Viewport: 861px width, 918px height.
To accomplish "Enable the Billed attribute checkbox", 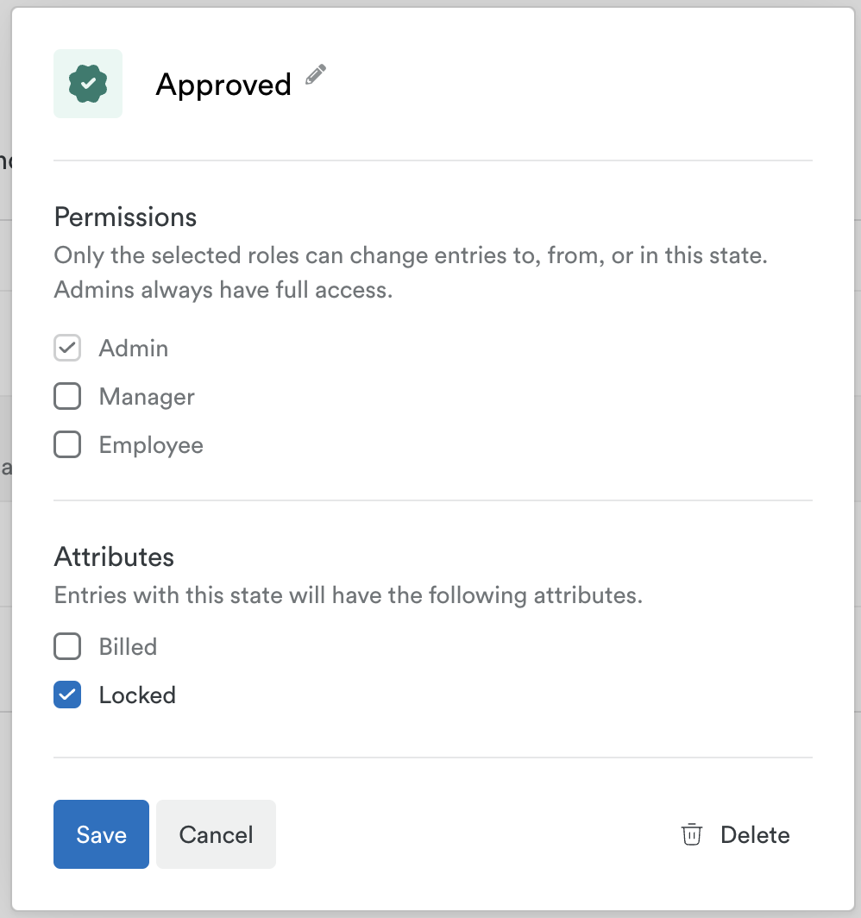I will coord(67,646).
